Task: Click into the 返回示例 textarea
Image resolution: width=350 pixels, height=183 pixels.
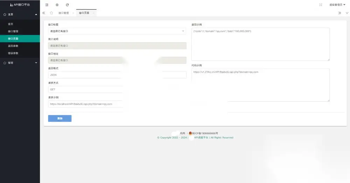Action: click(x=260, y=44)
